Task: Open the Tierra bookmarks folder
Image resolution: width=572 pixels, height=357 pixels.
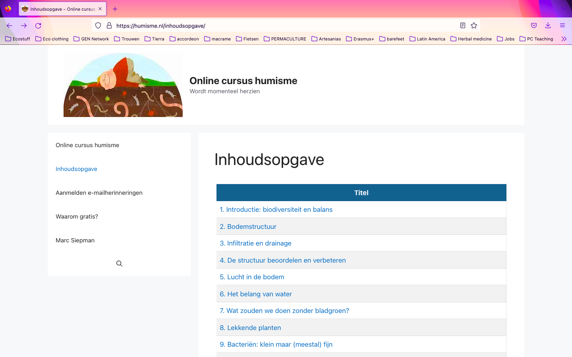Action: (x=155, y=39)
